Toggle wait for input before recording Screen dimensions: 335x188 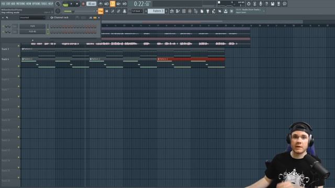tap(106, 4)
